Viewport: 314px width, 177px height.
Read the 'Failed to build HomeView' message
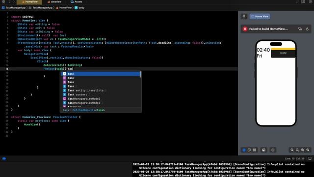268,29
